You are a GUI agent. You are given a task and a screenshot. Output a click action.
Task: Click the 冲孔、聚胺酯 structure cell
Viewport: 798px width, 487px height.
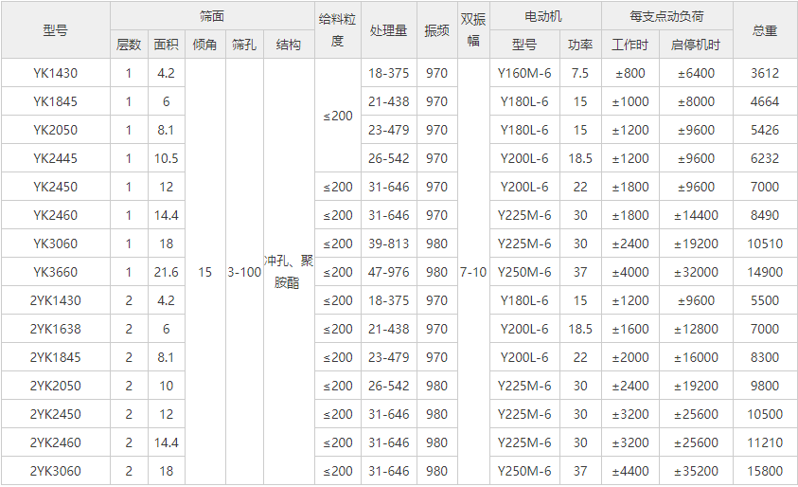pyautogui.click(x=289, y=272)
